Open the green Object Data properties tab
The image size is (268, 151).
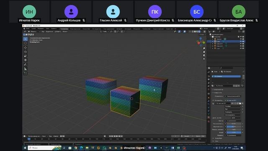[209, 114]
